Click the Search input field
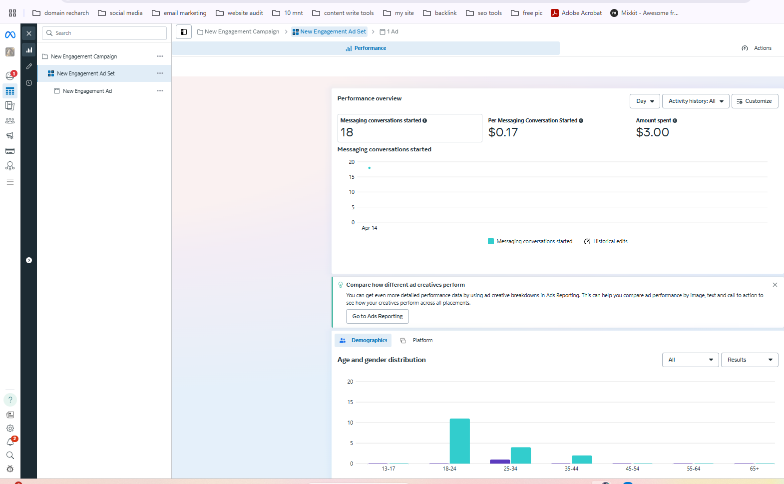The image size is (784, 484). pos(105,33)
